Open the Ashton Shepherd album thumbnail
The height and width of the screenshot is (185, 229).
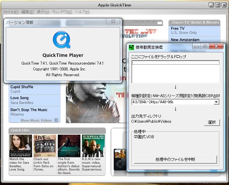(69, 146)
